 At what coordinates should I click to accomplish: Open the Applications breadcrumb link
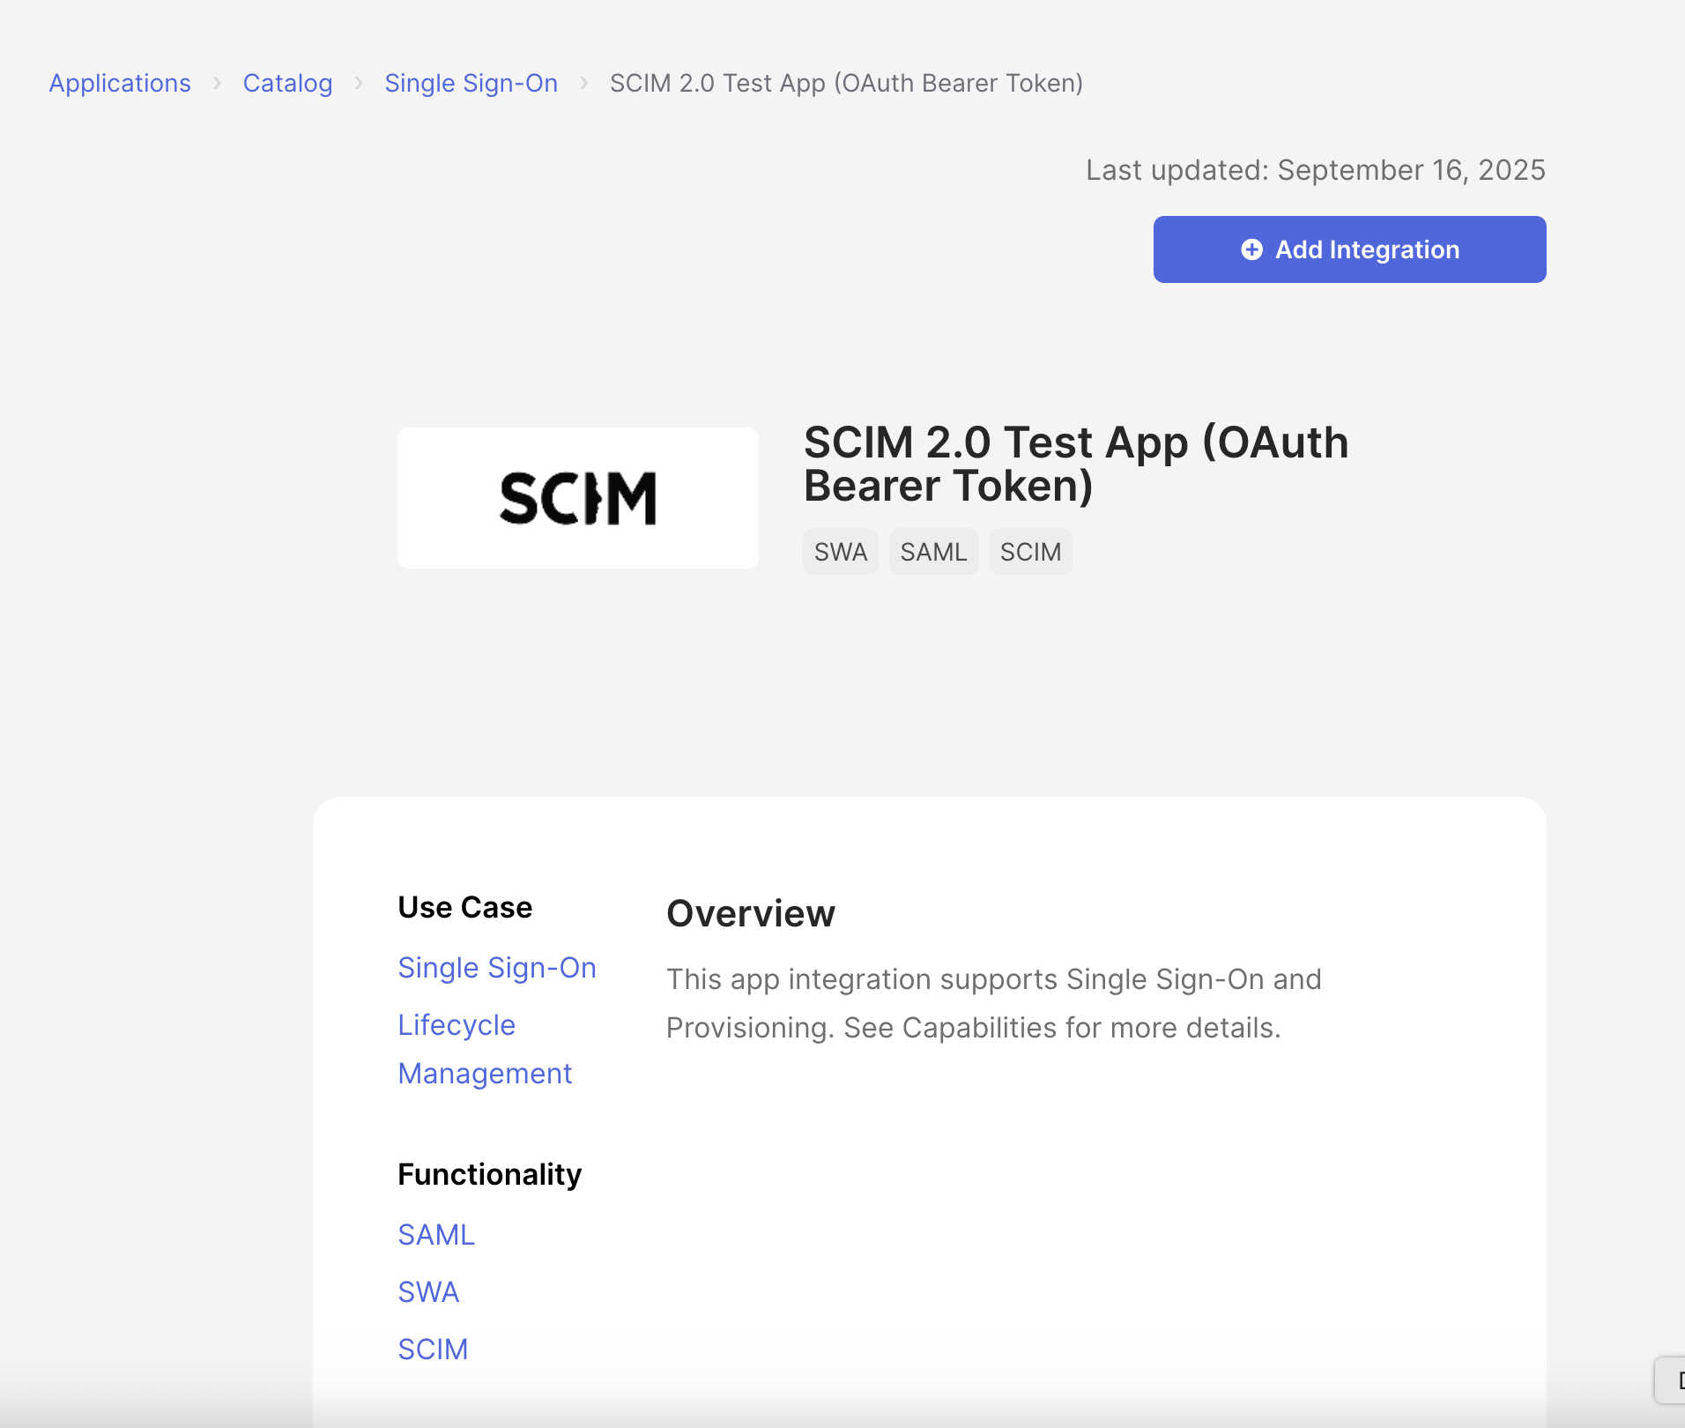pyautogui.click(x=120, y=83)
